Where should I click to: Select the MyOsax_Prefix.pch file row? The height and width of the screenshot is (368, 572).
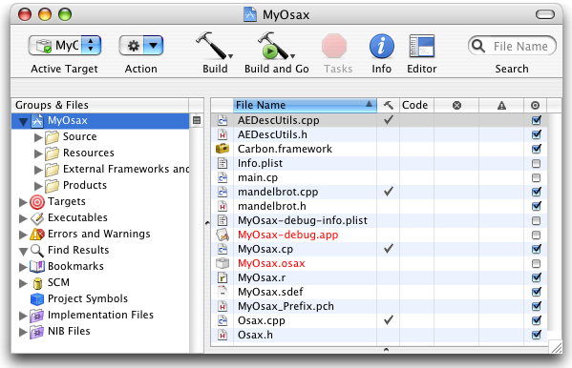[x=379, y=306]
